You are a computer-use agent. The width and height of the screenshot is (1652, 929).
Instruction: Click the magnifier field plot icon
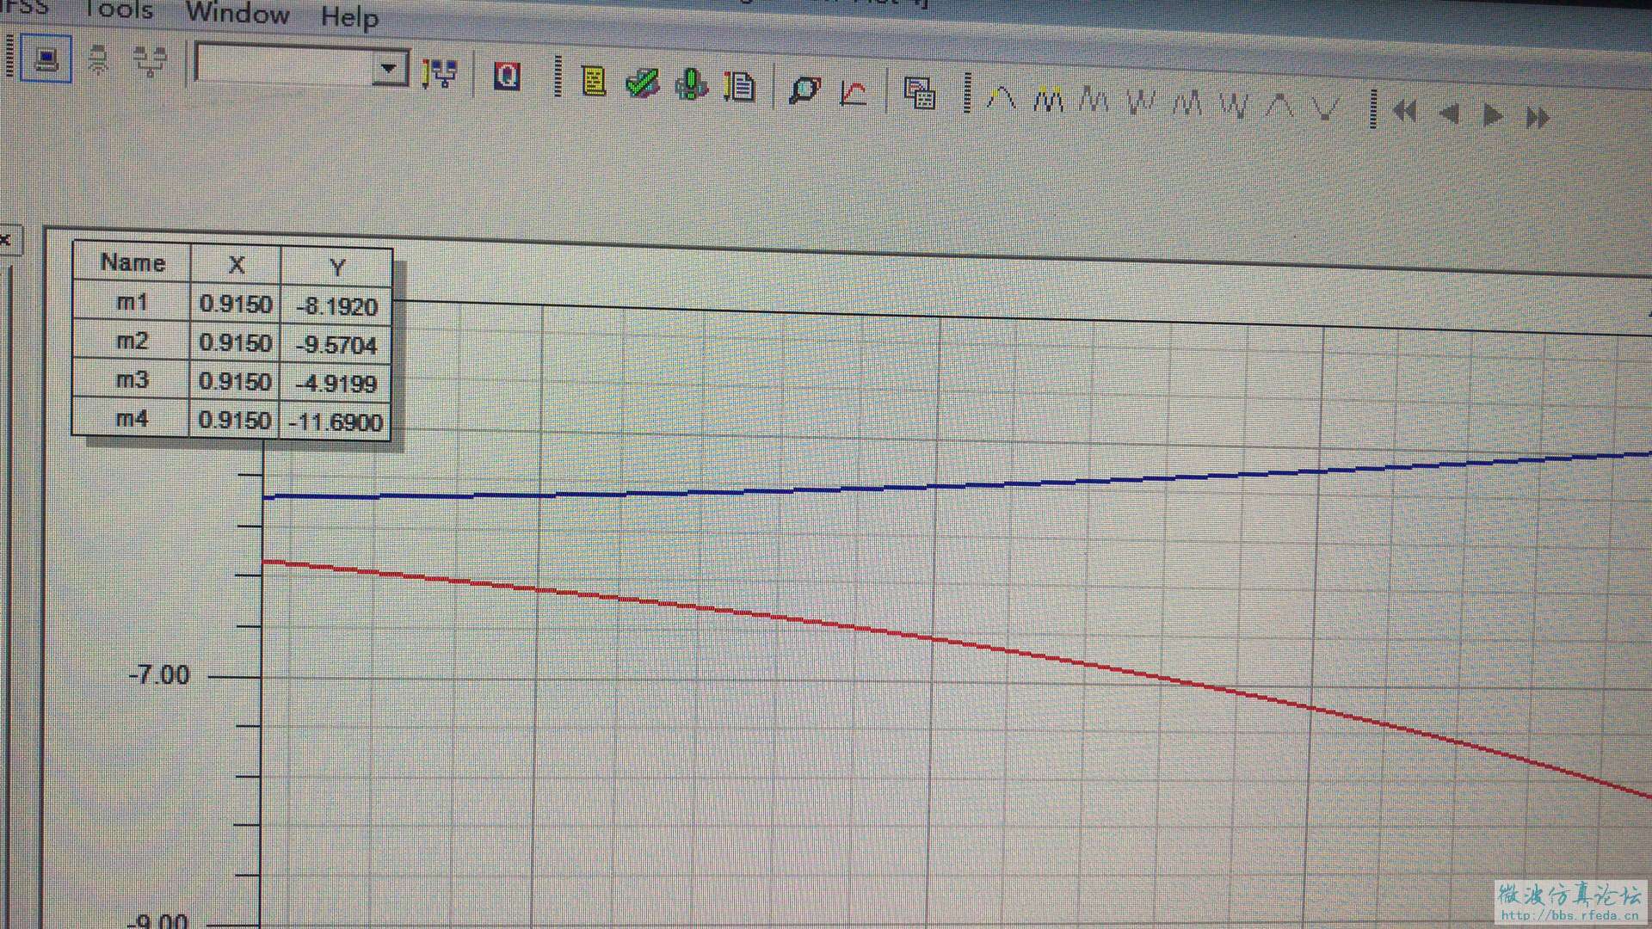click(x=804, y=90)
